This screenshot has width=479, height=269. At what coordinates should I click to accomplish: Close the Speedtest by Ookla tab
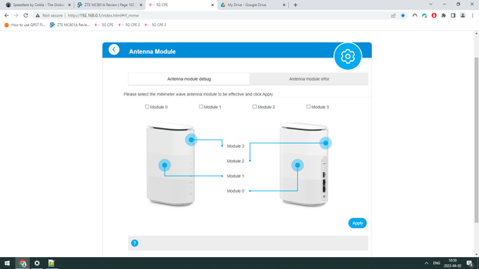click(x=70, y=5)
